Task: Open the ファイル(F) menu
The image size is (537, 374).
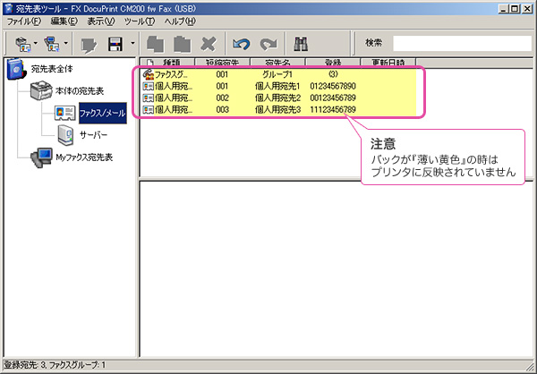Action: (24, 21)
